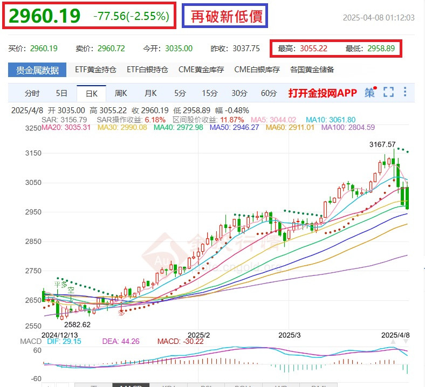Click the MA20: 3035.31 legend
This screenshot has height=387, width=425.
pyautogui.click(x=66, y=127)
